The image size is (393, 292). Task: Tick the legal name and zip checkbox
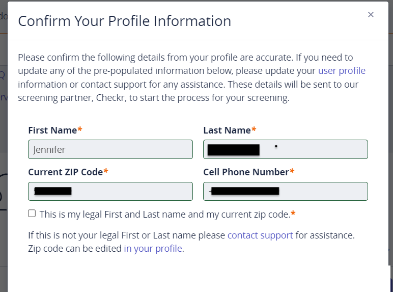pyautogui.click(x=32, y=214)
